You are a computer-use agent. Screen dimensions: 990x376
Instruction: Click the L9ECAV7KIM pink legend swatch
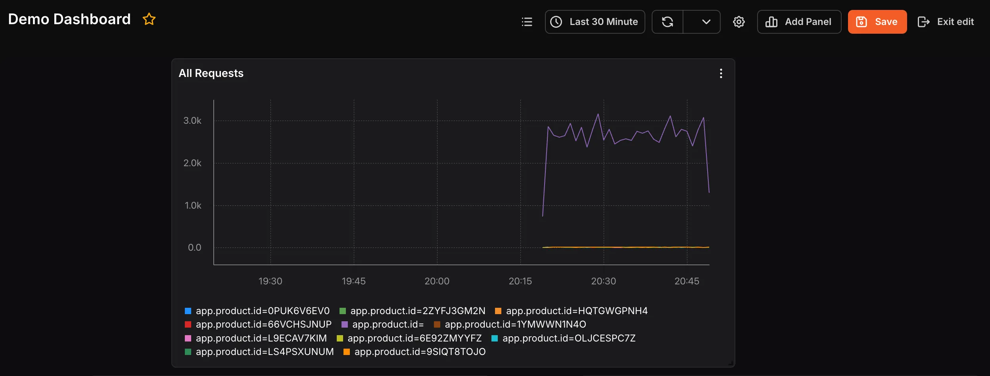tap(188, 338)
